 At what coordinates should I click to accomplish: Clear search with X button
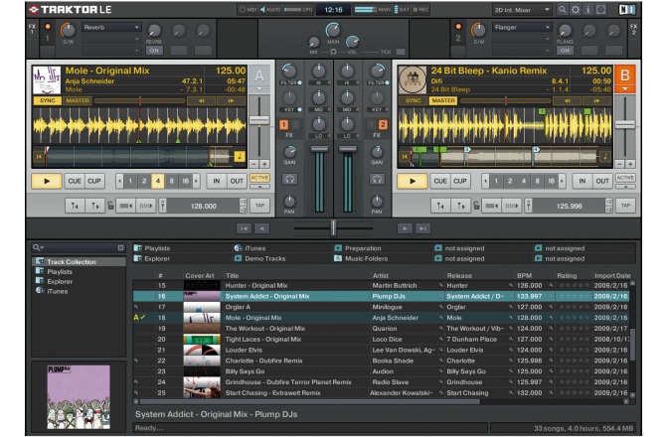coord(120,247)
